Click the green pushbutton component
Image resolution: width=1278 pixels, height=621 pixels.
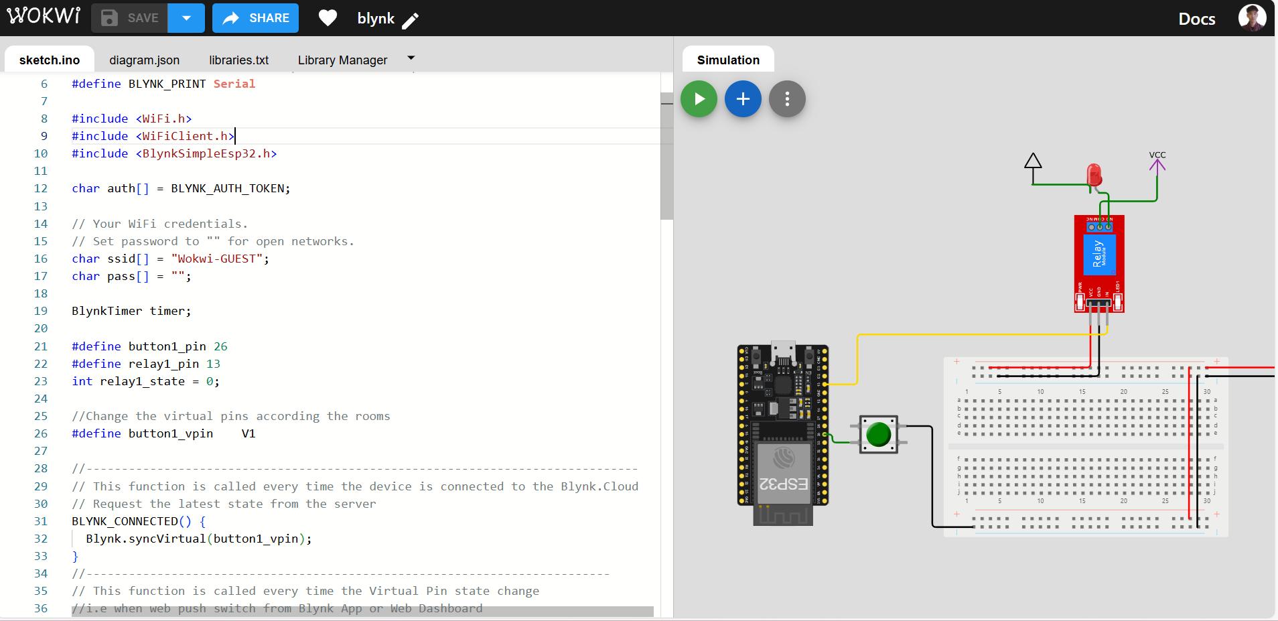coord(878,434)
